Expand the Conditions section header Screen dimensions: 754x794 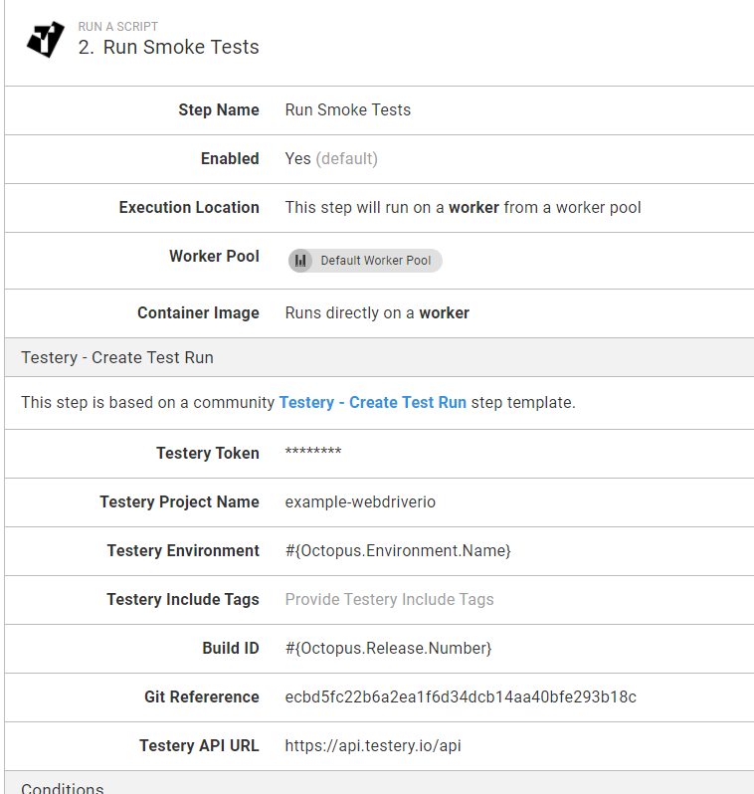click(x=379, y=783)
